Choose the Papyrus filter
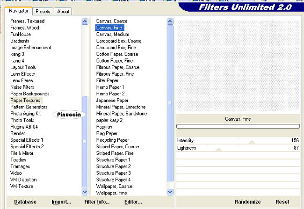 pos(104,127)
